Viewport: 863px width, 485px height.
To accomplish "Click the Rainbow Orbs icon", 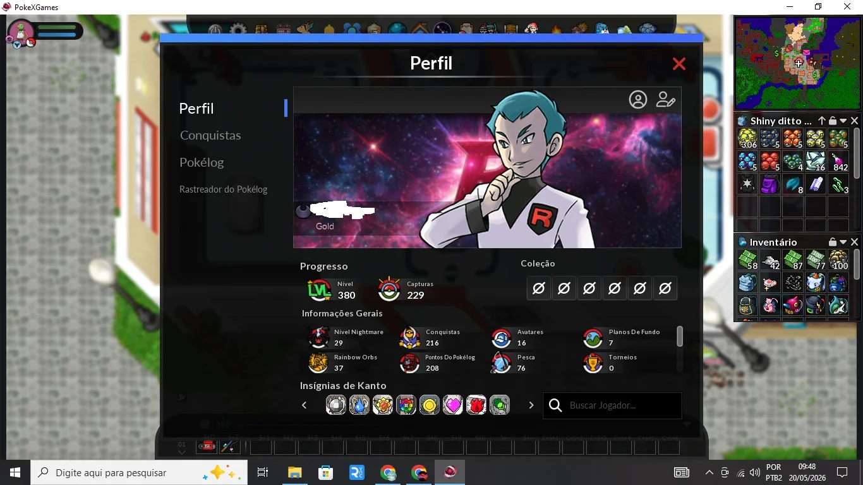I will coord(318,363).
